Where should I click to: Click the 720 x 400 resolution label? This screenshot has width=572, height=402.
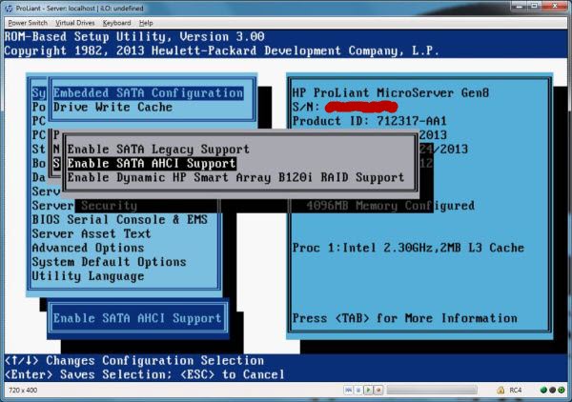(x=23, y=390)
